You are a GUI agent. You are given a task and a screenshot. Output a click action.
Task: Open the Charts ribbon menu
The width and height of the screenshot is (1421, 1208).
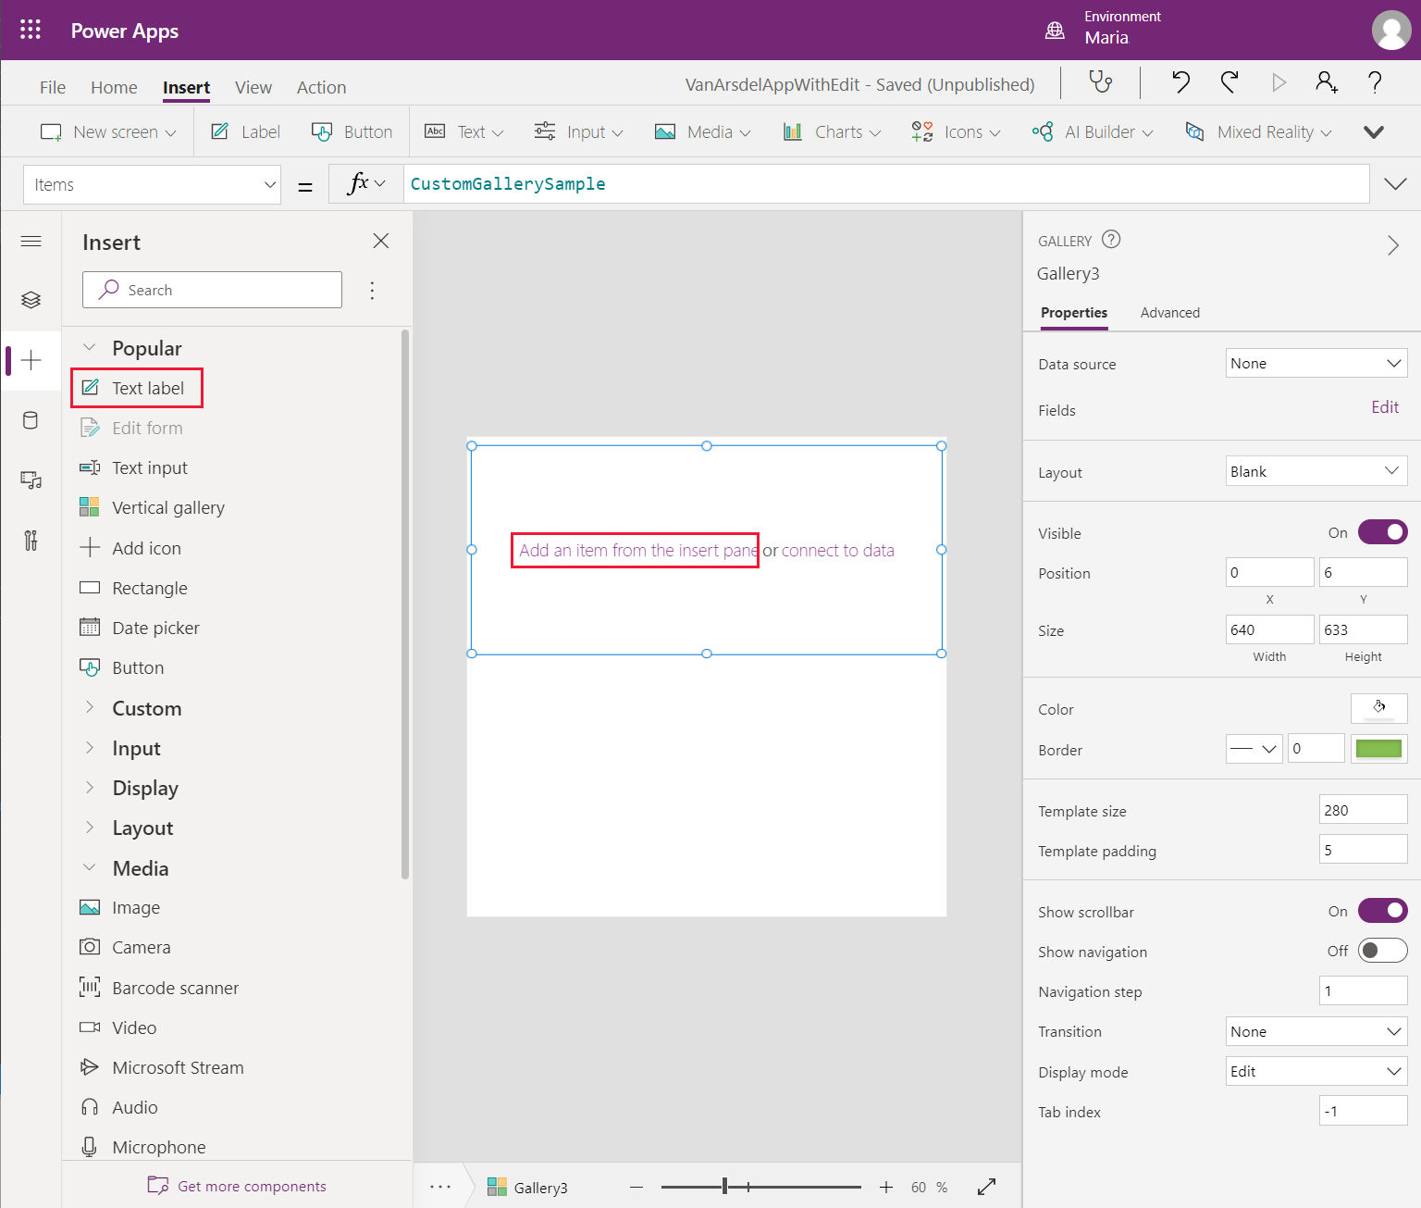832,131
